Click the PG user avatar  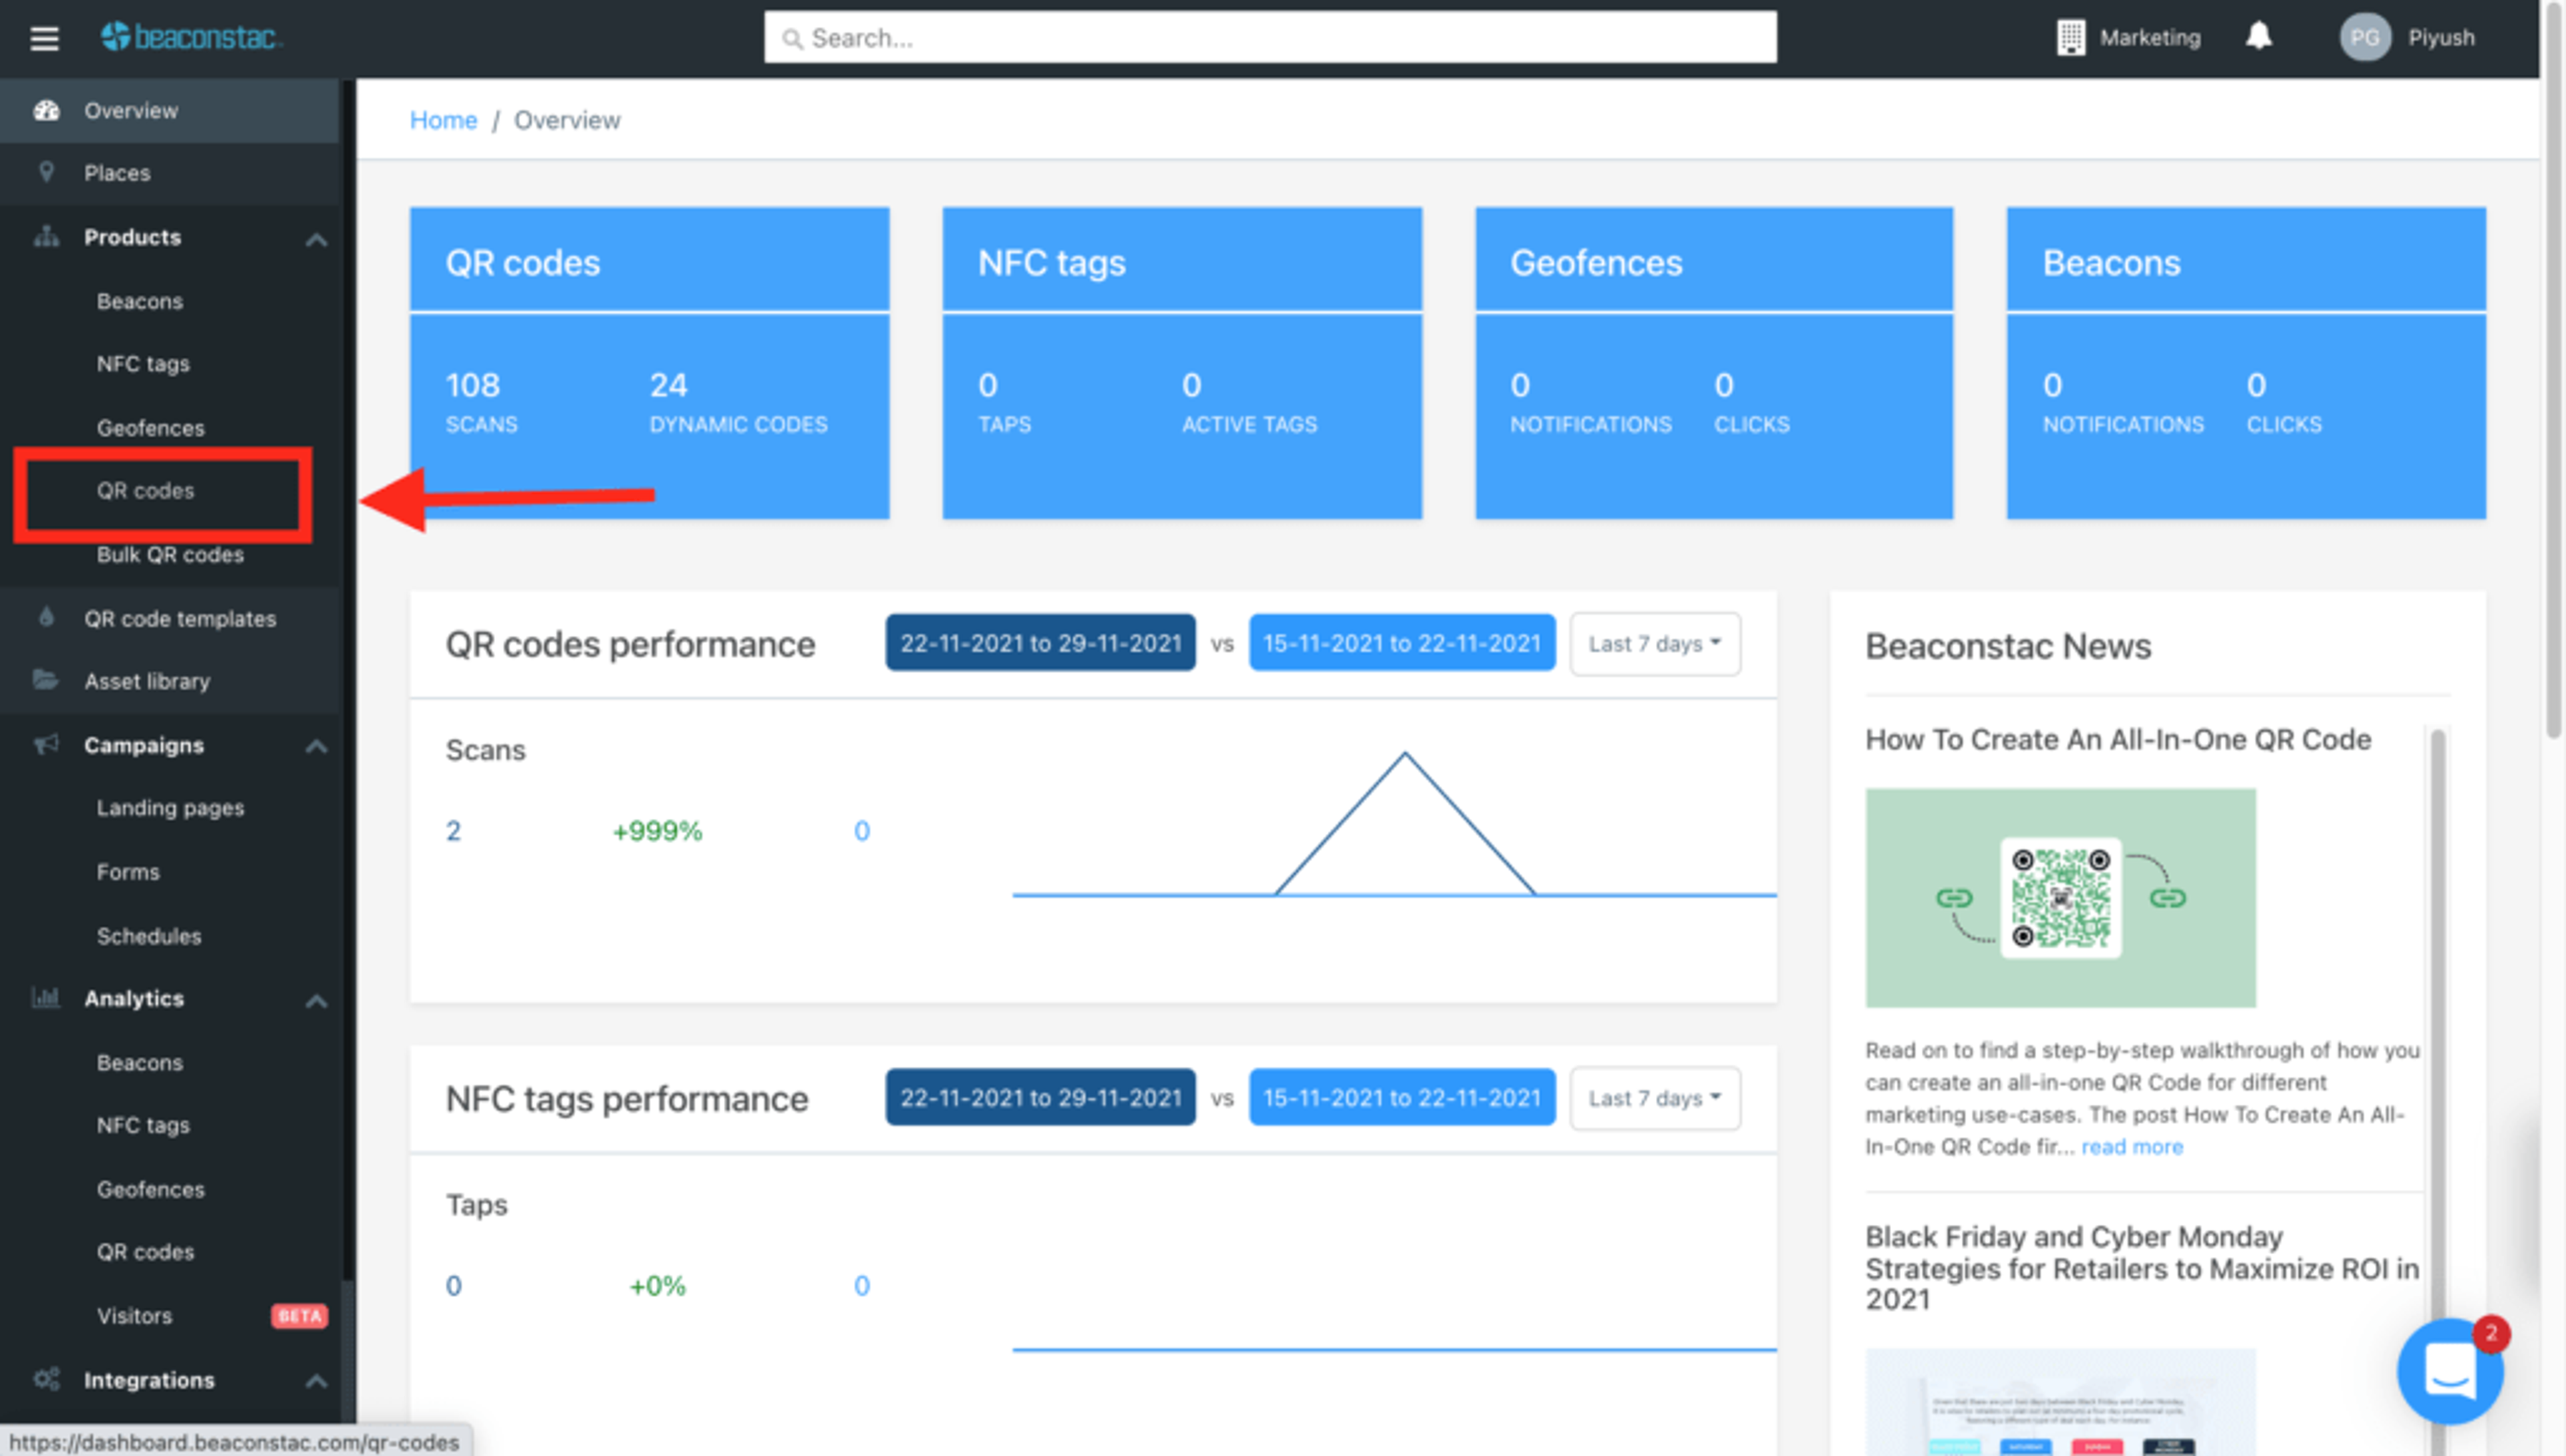(2364, 38)
